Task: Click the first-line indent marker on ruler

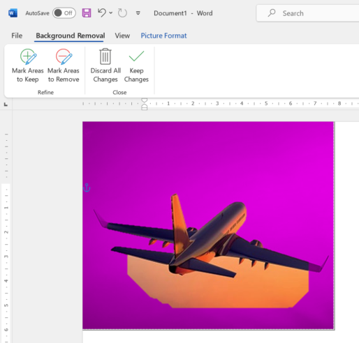Action: pos(145,100)
